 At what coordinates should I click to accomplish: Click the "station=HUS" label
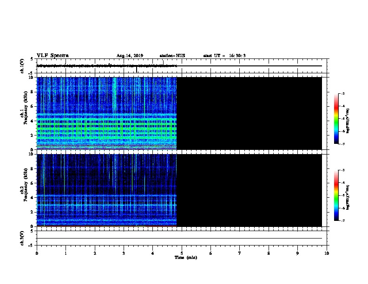click(172, 56)
